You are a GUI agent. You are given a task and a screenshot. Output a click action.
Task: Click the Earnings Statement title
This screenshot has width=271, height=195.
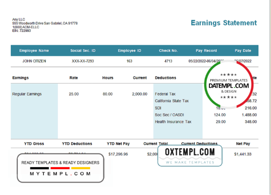[x=224, y=23]
